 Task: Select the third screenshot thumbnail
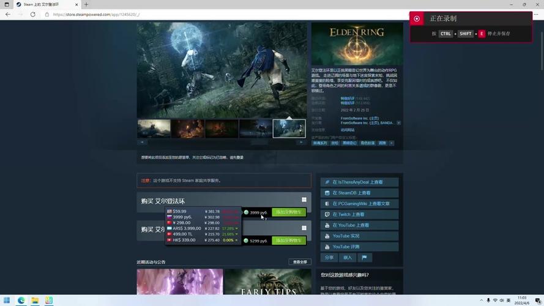point(222,129)
